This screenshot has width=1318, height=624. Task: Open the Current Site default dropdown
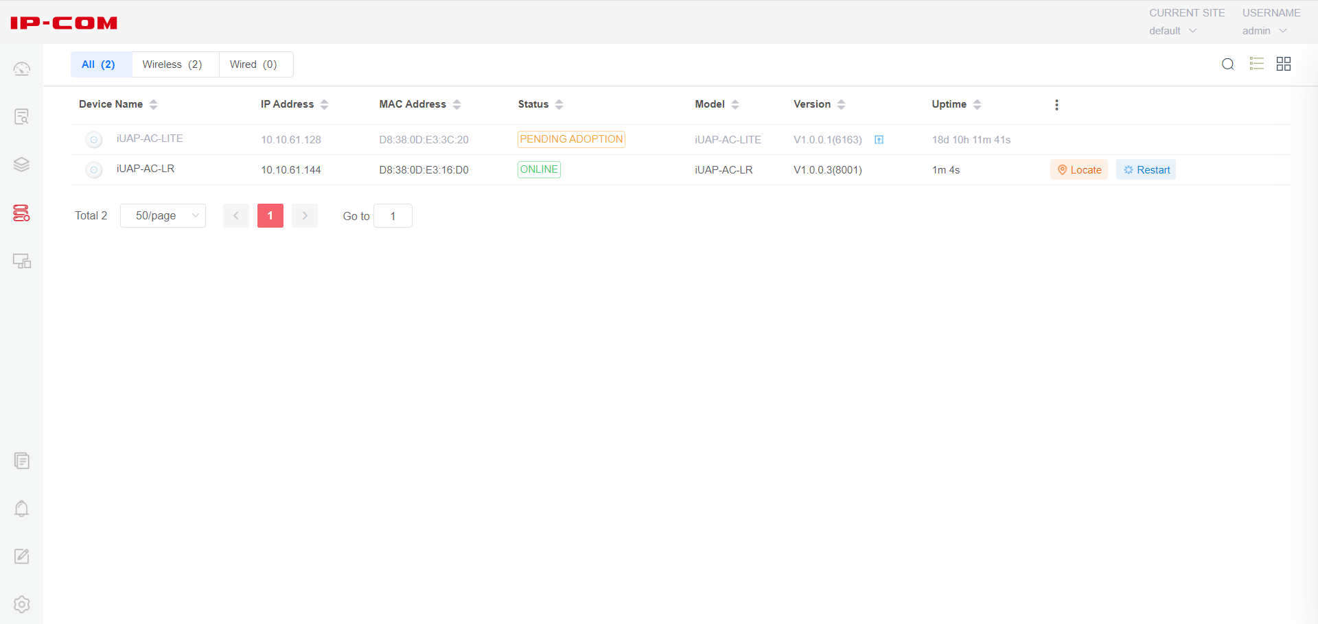1173,31
